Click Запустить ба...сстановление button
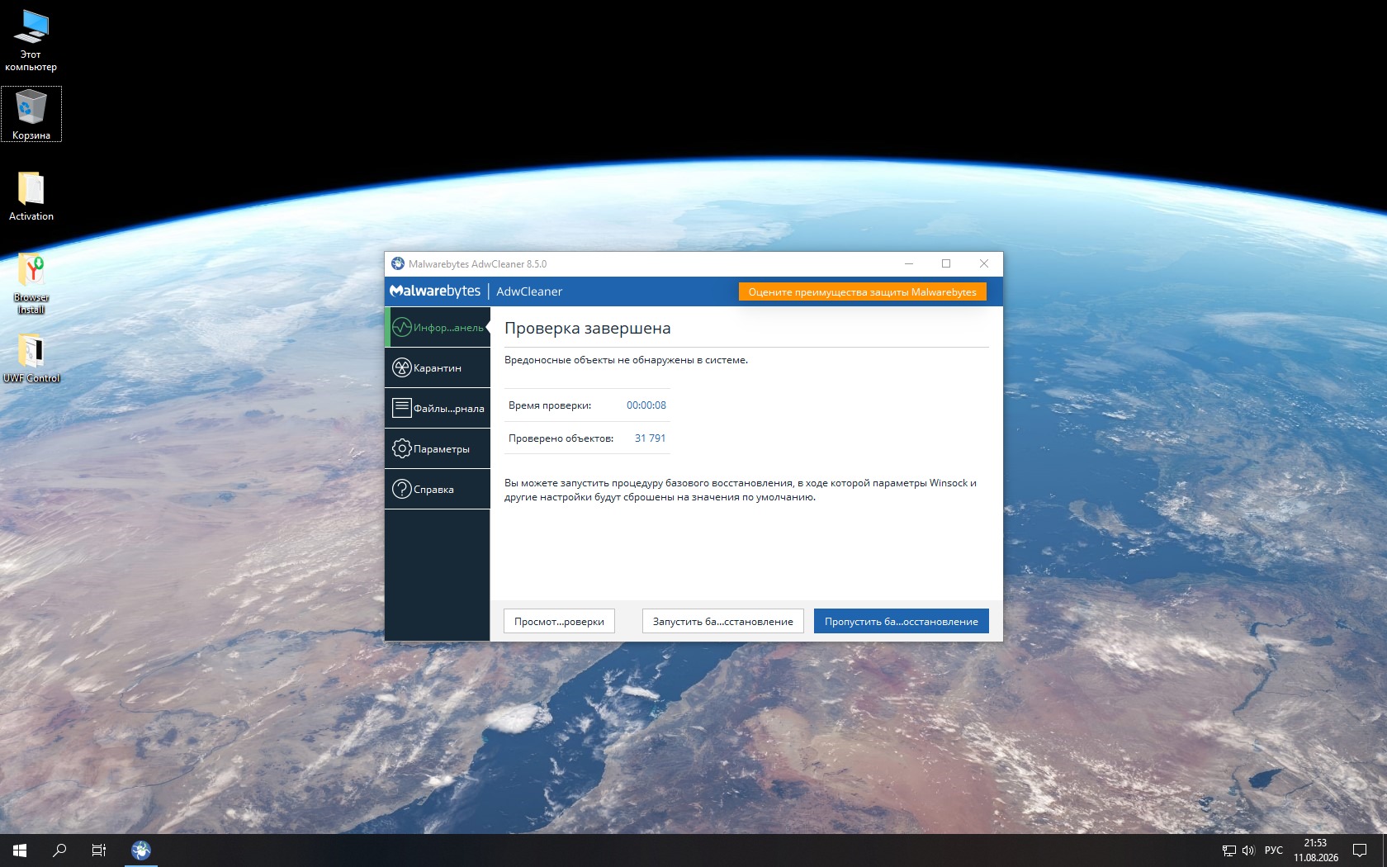 pos(722,621)
